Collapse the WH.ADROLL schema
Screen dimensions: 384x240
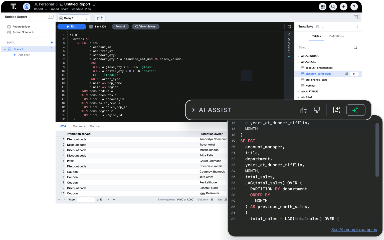[x=298, y=62]
